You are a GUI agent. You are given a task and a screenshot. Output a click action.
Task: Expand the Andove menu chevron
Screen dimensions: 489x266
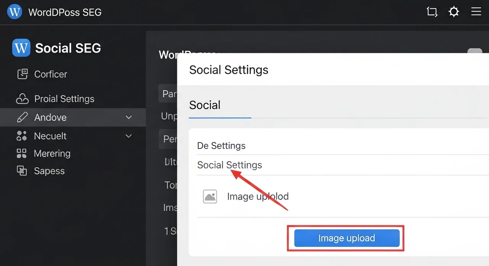click(x=129, y=117)
